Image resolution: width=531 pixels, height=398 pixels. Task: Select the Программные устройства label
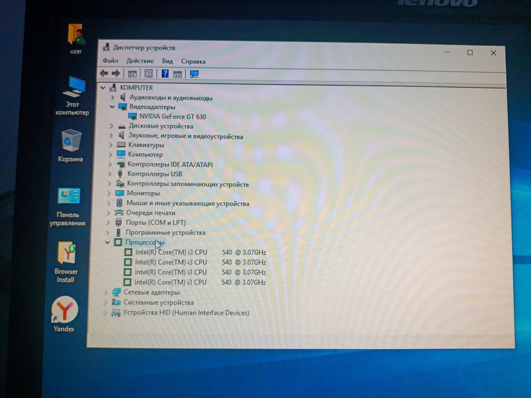pos(165,233)
